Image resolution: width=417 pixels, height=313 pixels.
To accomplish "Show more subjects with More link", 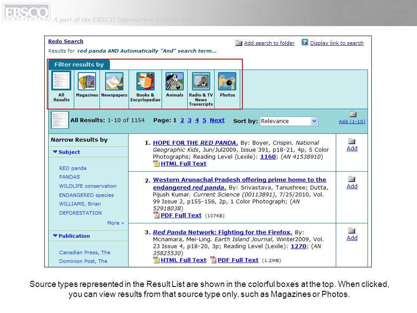I will [x=116, y=223].
